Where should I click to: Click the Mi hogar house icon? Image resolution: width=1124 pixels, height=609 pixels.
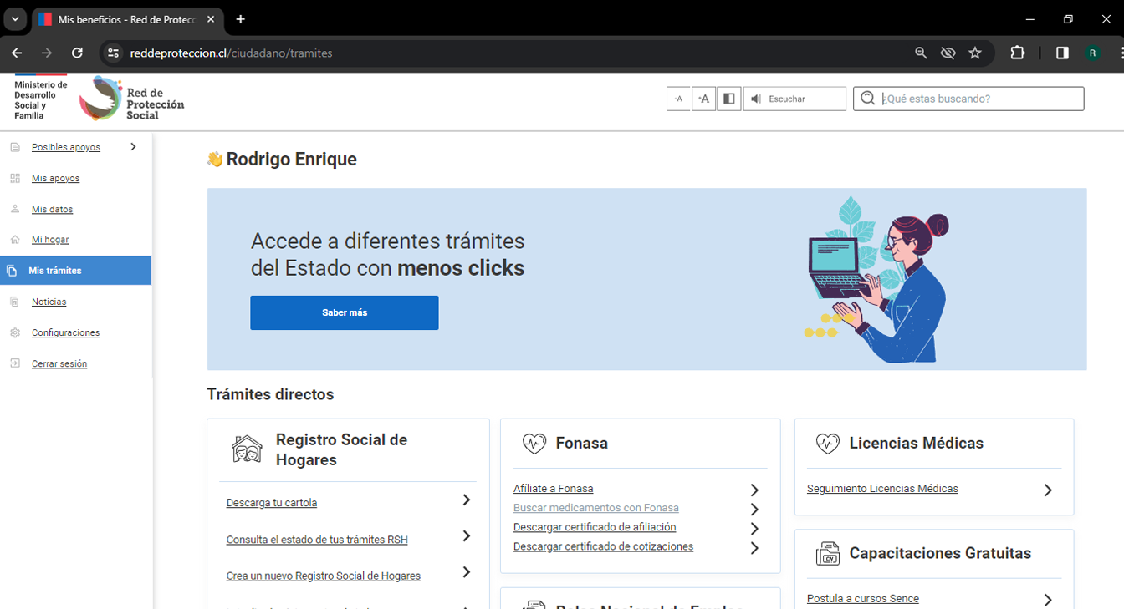[x=15, y=240]
